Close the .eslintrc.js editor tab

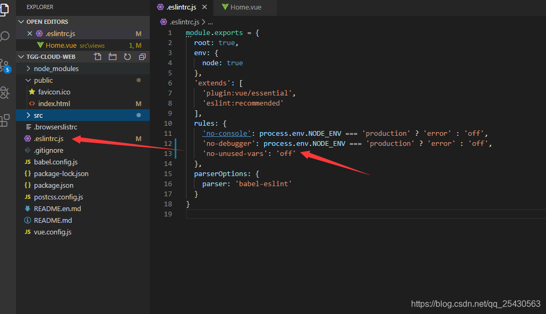pyautogui.click(x=204, y=7)
